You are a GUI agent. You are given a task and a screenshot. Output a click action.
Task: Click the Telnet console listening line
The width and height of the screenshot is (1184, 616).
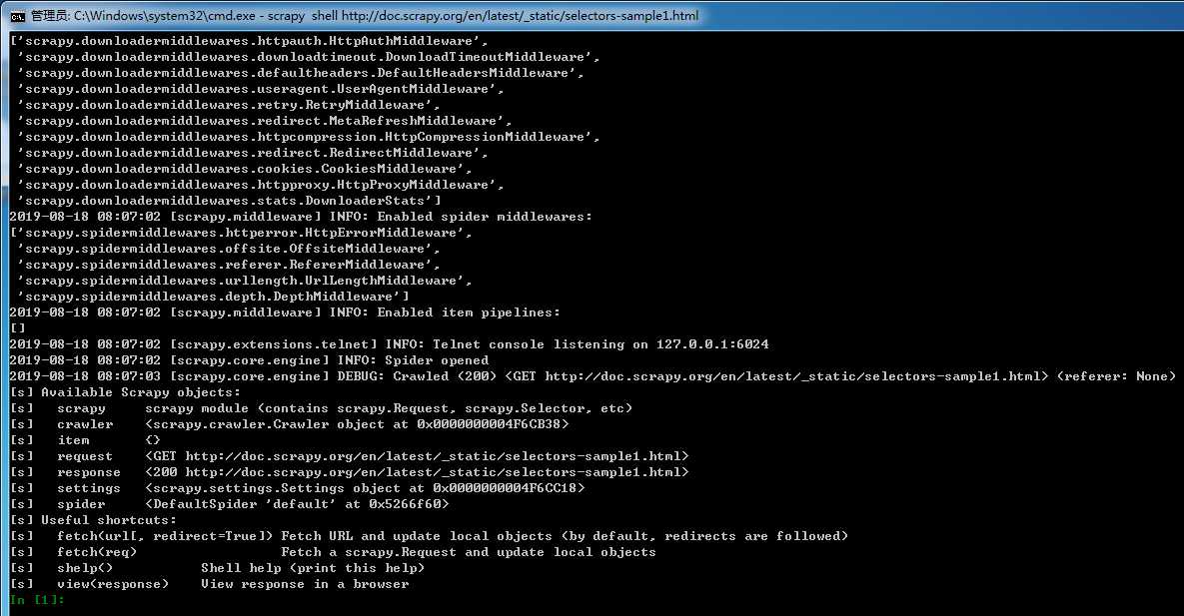pos(390,344)
